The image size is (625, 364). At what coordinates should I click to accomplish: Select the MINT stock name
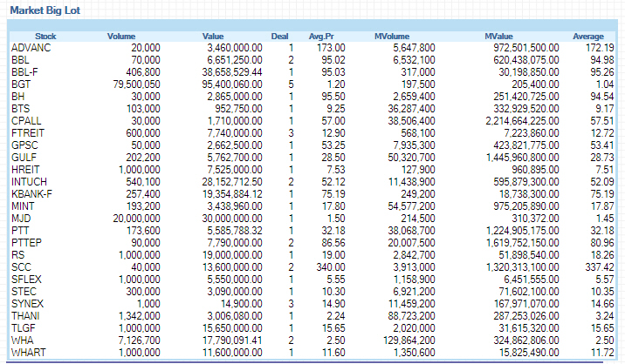tap(23, 206)
